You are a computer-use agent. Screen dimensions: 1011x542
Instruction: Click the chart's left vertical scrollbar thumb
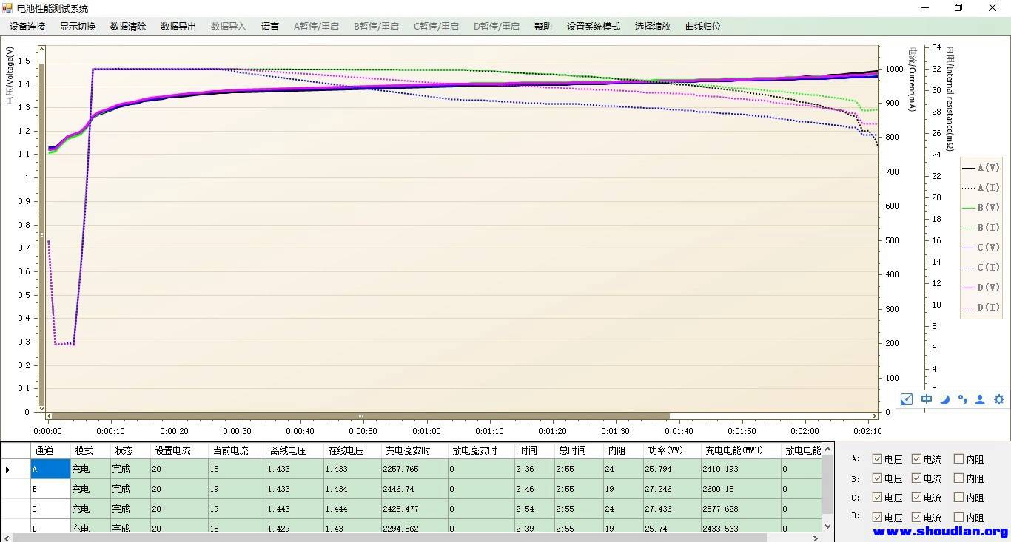tap(41, 233)
